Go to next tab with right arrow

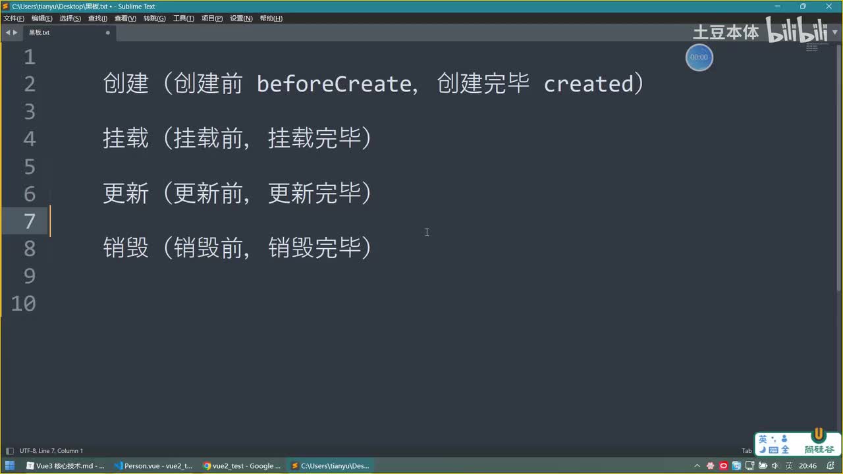pos(16,32)
